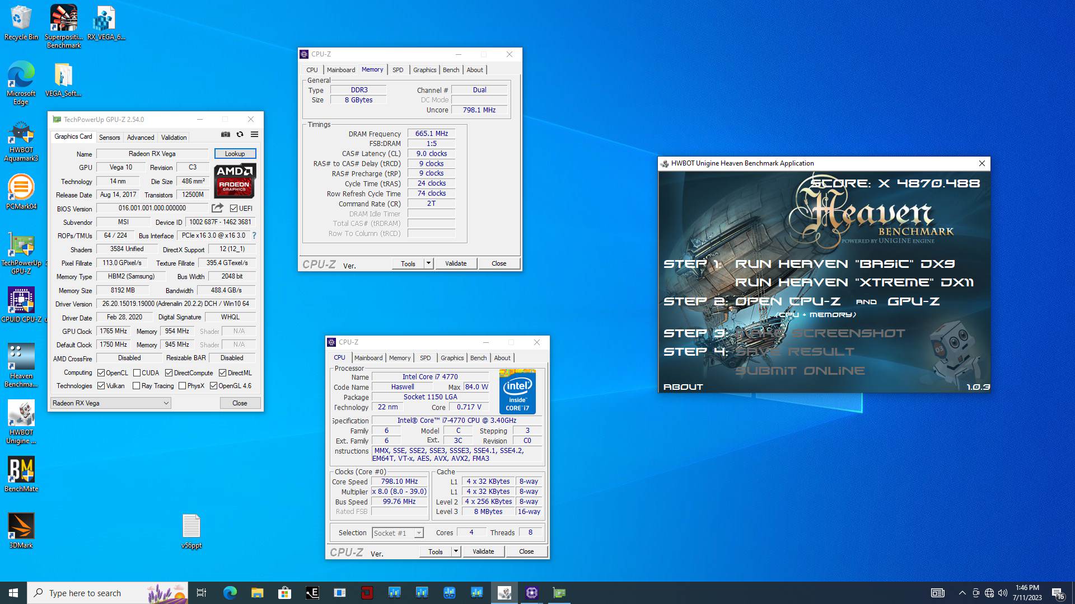Open the Validation tab in GPU-Z
The height and width of the screenshot is (604, 1075).
(174, 137)
